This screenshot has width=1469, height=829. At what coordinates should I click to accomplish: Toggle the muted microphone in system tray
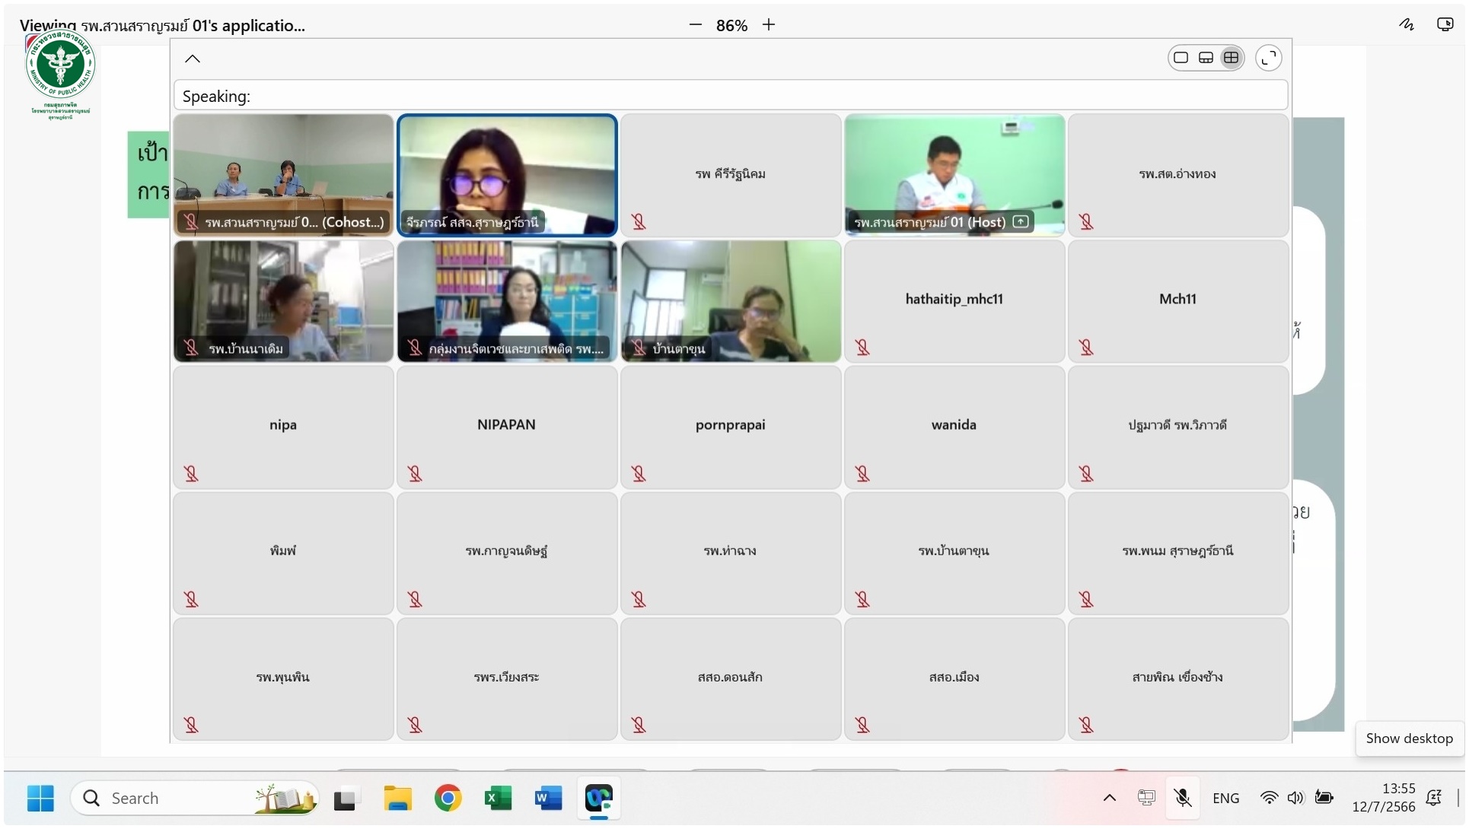[1182, 798]
